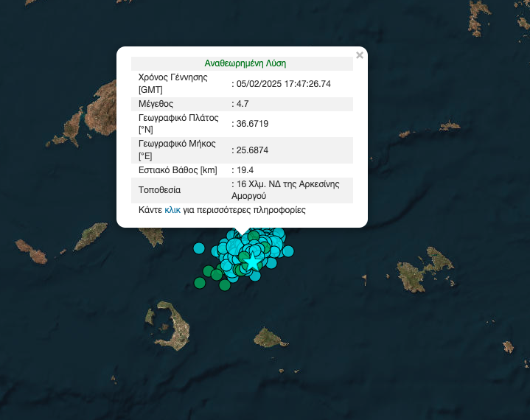Image resolution: width=530 pixels, height=420 pixels.
Task: Click the magnitude value 4.7
Action: pos(243,103)
